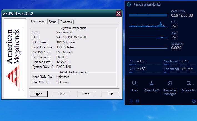Click the Scan magnifier icon in Performance Monitor
This screenshot has height=121, width=197.
click(134, 83)
